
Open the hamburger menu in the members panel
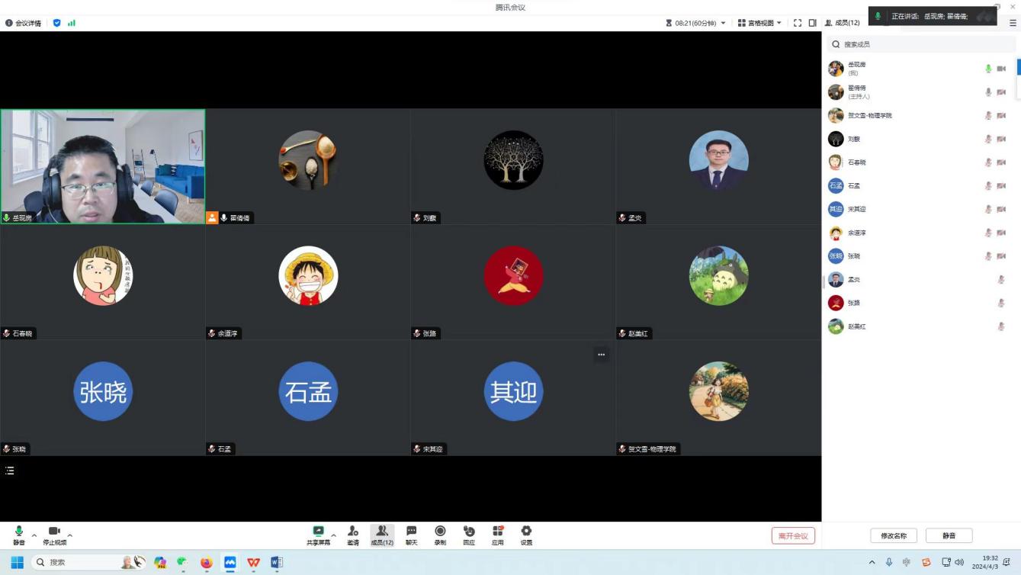tap(1013, 23)
